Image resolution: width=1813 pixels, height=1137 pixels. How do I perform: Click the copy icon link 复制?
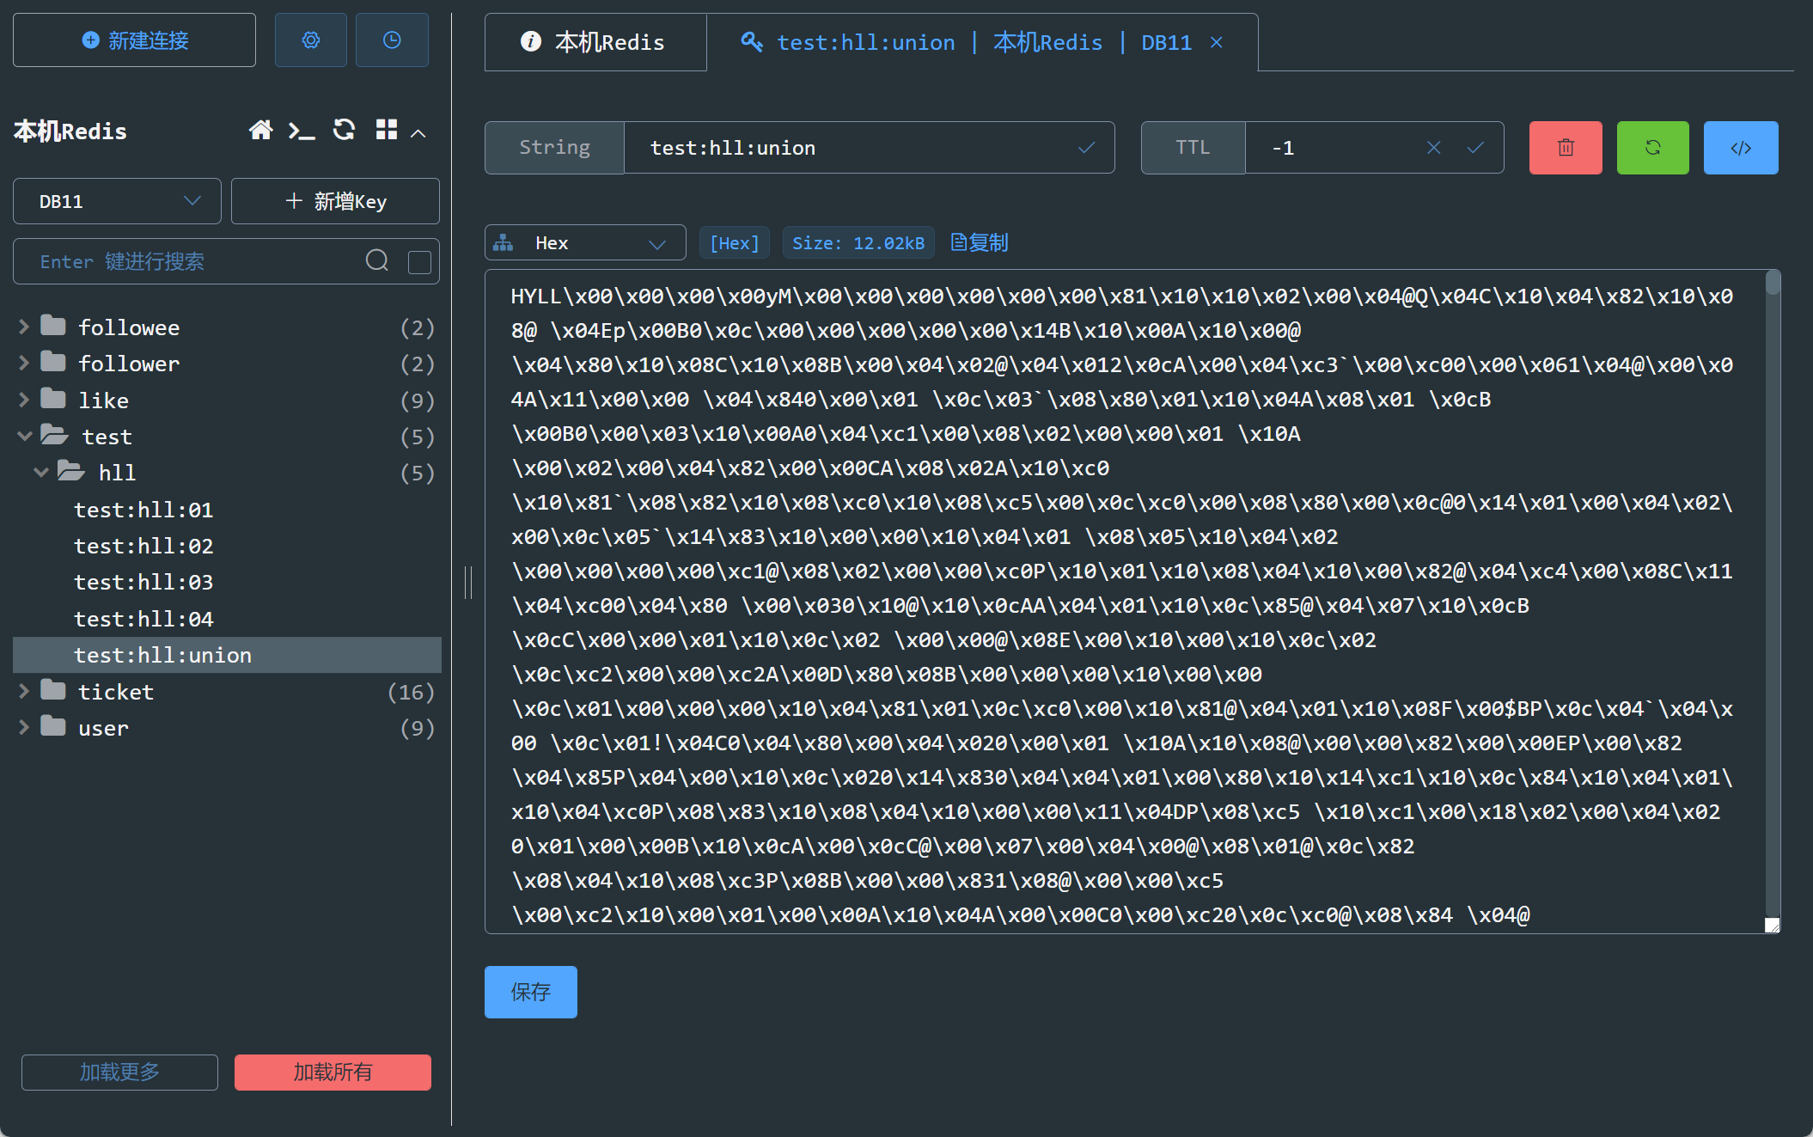pyautogui.click(x=980, y=242)
